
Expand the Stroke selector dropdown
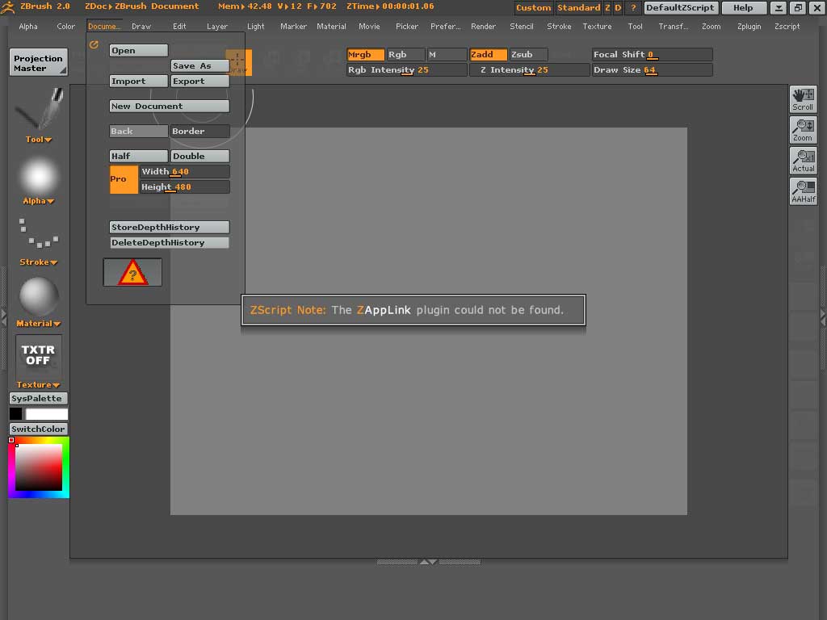coord(39,262)
